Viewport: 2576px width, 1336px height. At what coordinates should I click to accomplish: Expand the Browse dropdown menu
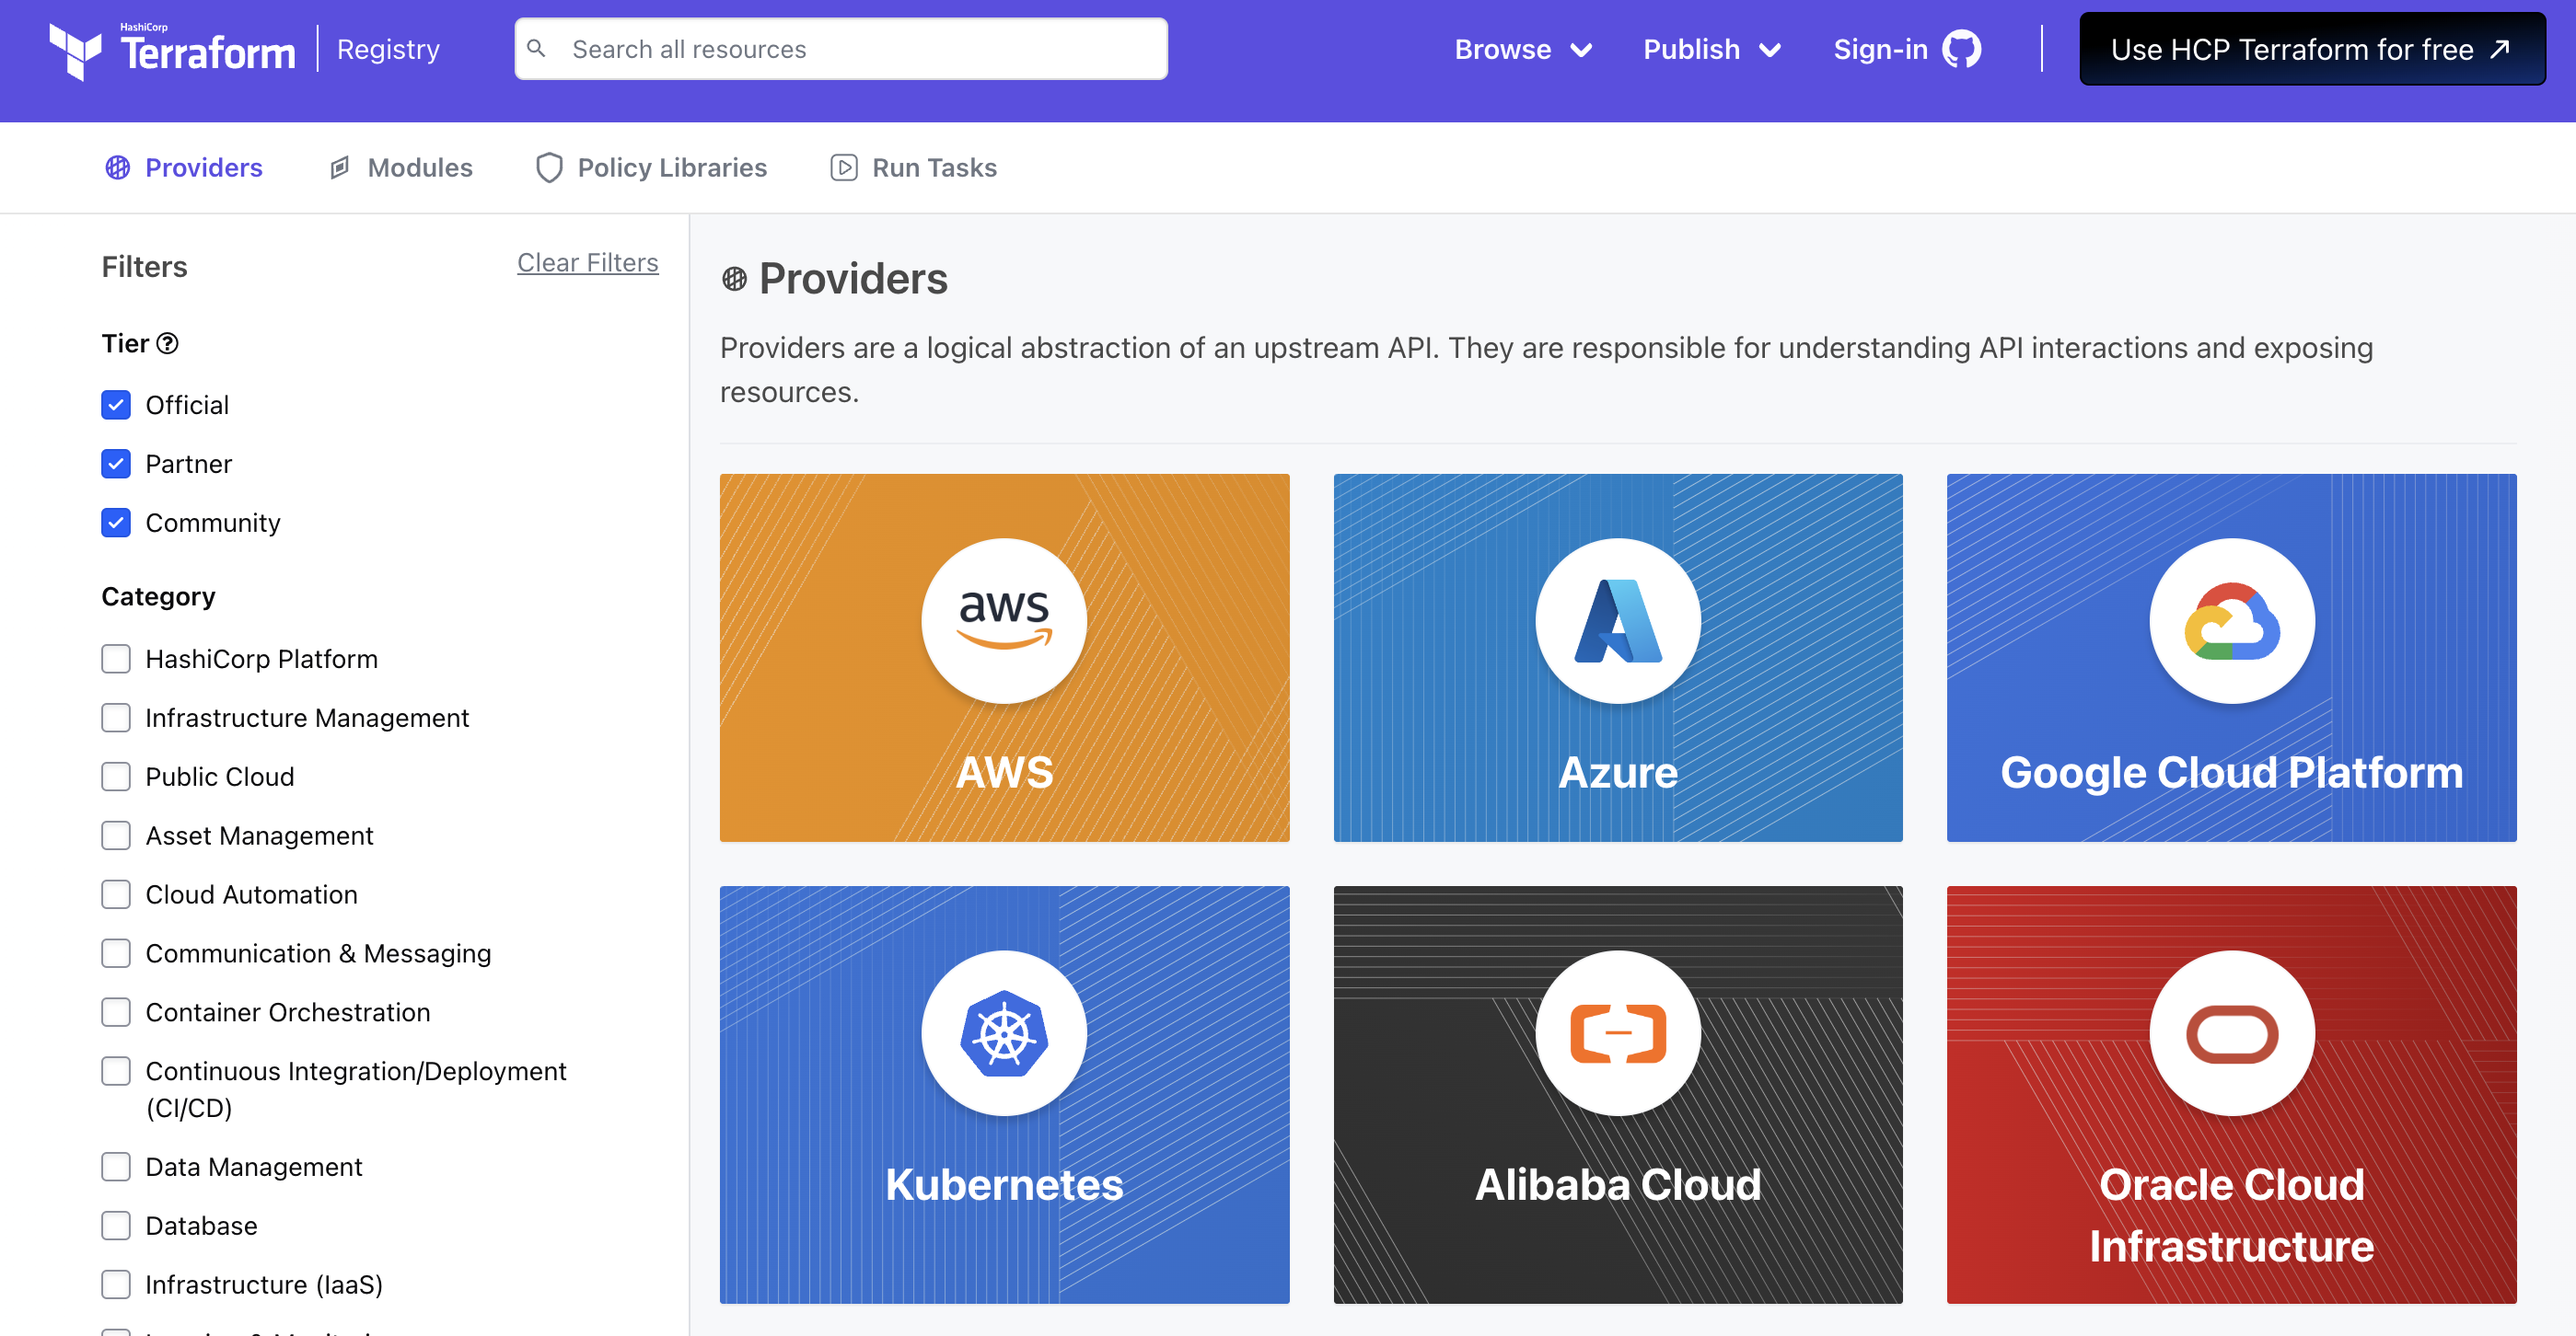[x=1522, y=49]
